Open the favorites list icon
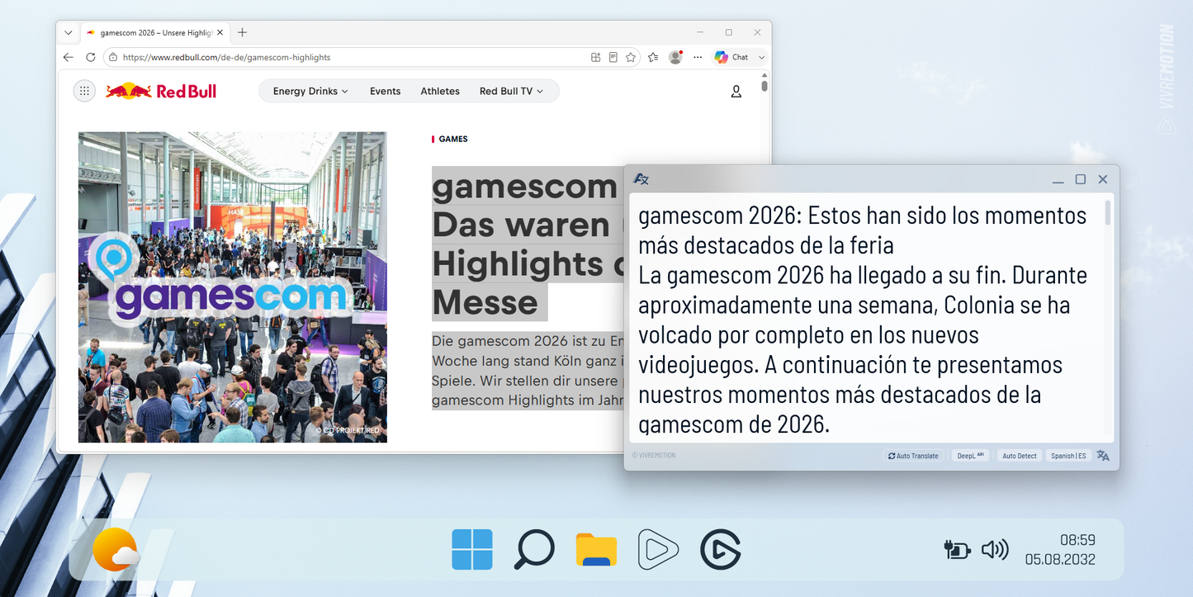Viewport: 1193px width, 597px height. tap(653, 57)
